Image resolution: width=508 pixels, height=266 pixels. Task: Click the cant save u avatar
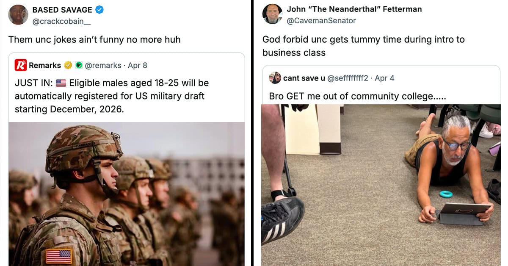click(x=275, y=78)
